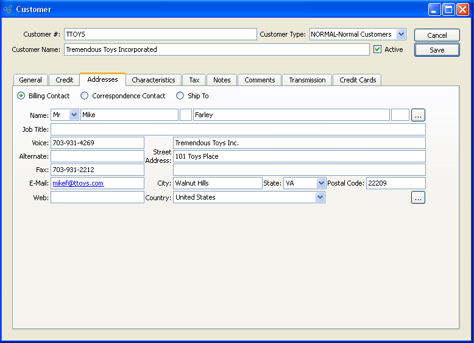The width and height of the screenshot is (474, 343).
Task: Toggle the Active checkbox
Action: pos(377,49)
